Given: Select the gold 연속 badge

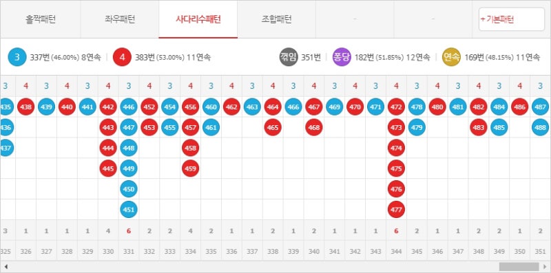Looking at the screenshot, I should 452,57.
